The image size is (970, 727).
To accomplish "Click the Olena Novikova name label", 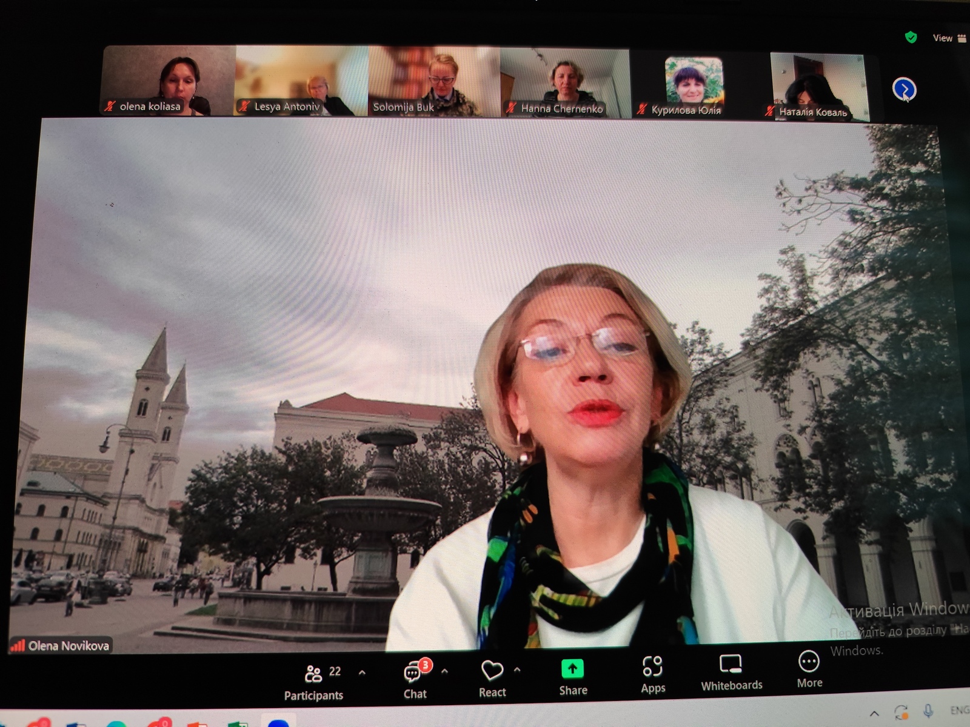I will pyautogui.click(x=68, y=646).
